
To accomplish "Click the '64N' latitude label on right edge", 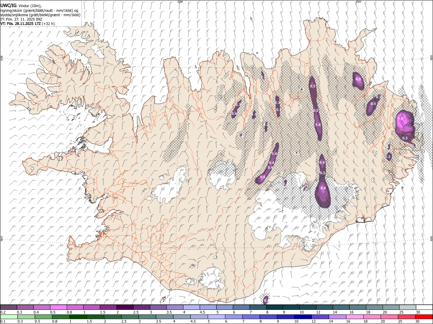I will click(x=431, y=239).
